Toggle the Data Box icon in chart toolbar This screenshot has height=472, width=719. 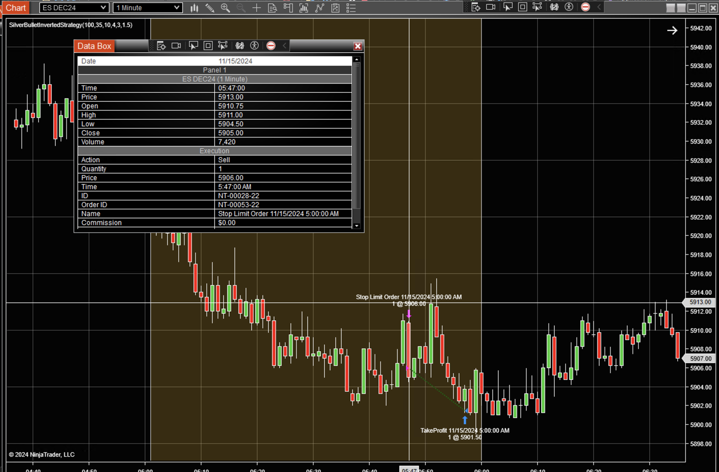coord(272,8)
